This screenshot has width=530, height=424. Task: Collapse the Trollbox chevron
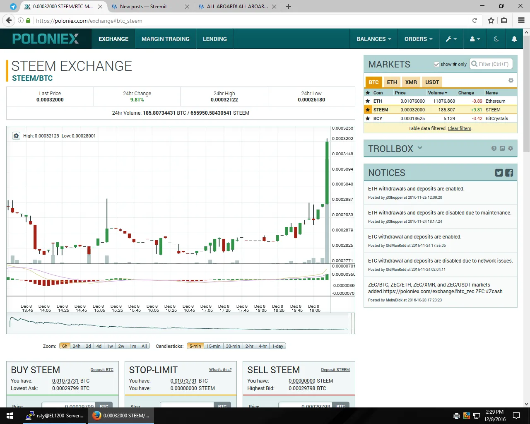point(420,148)
